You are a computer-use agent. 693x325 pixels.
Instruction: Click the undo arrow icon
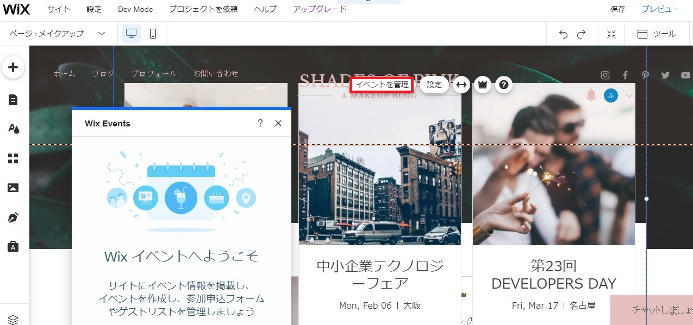563,34
